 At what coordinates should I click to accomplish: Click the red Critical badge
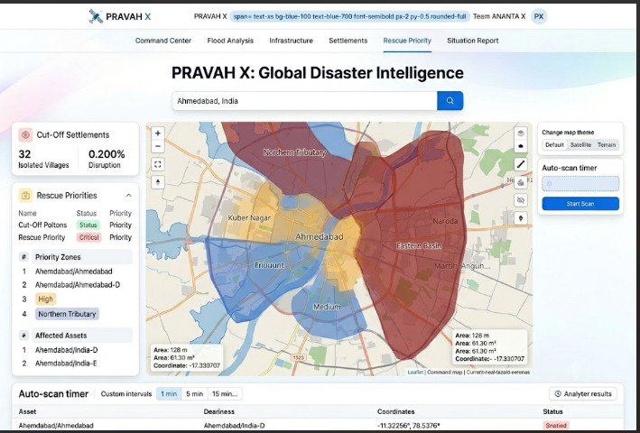pos(88,237)
